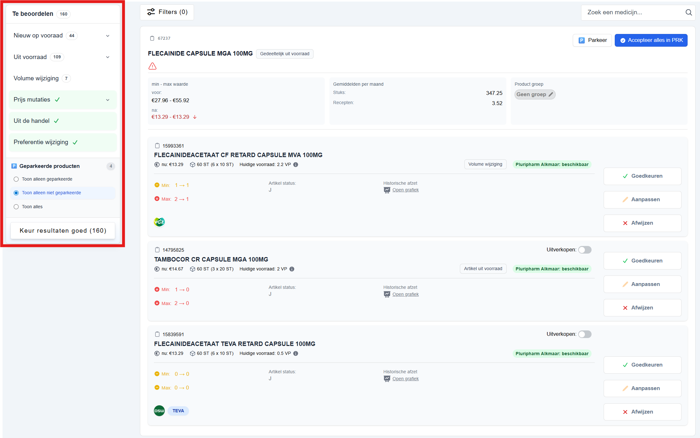The width and height of the screenshot is (700, 438).
Task: Open the Prijs mutaties category
Action: [63, 100]
